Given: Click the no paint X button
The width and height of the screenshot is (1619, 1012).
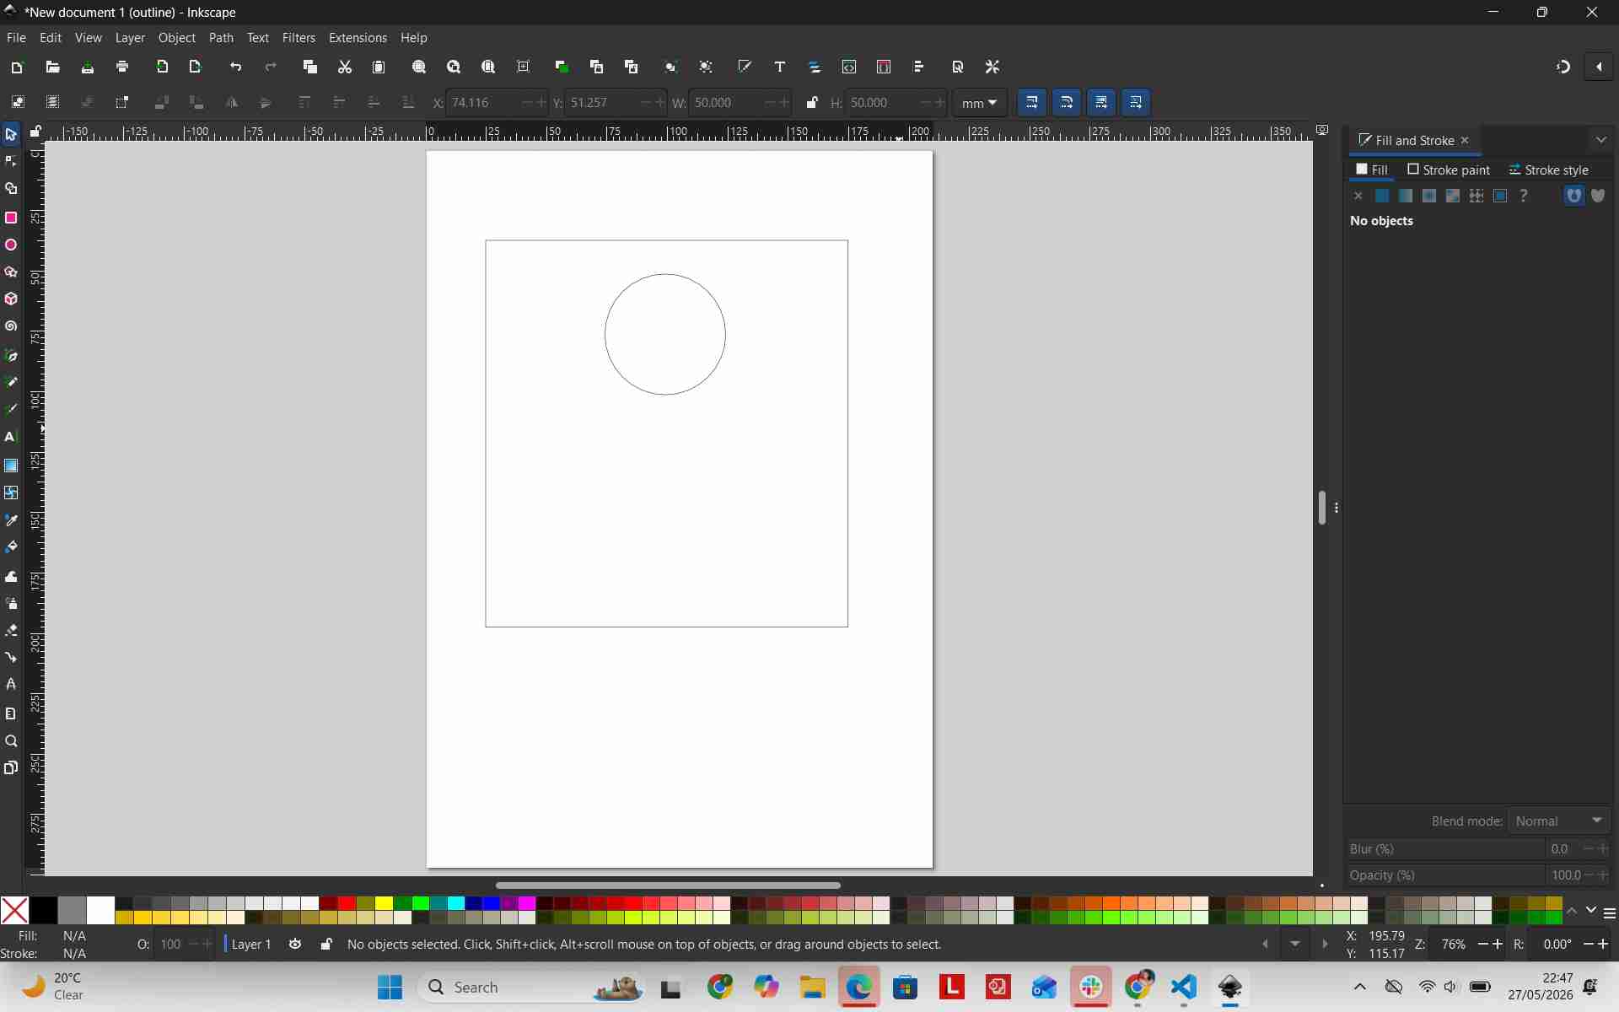Looking at the screenshot, I should pos(1358,196).
